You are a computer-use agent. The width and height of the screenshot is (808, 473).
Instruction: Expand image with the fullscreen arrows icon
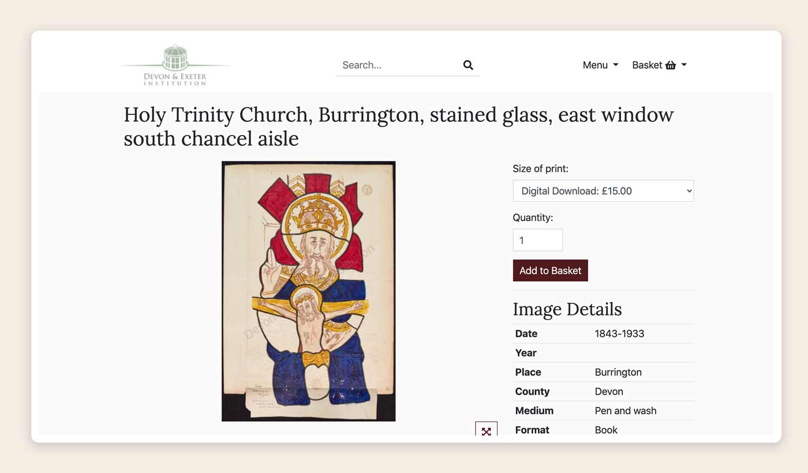tap(486, 430)
